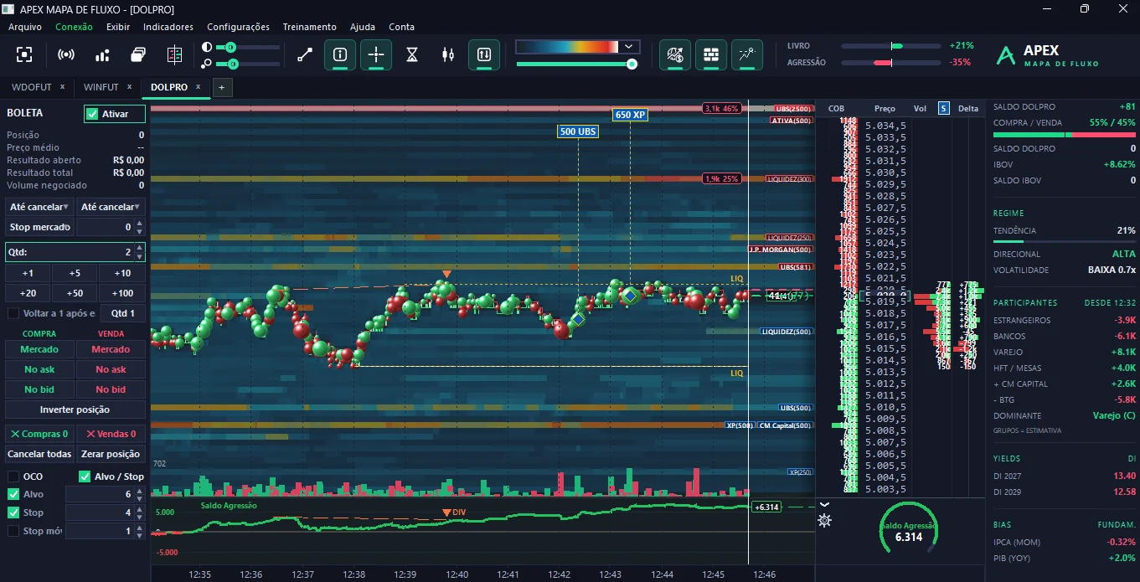The height and width of the screenshot is (582, 1140).
Task: Enable the OCO checkbox
Action: (x=13, y=476)
